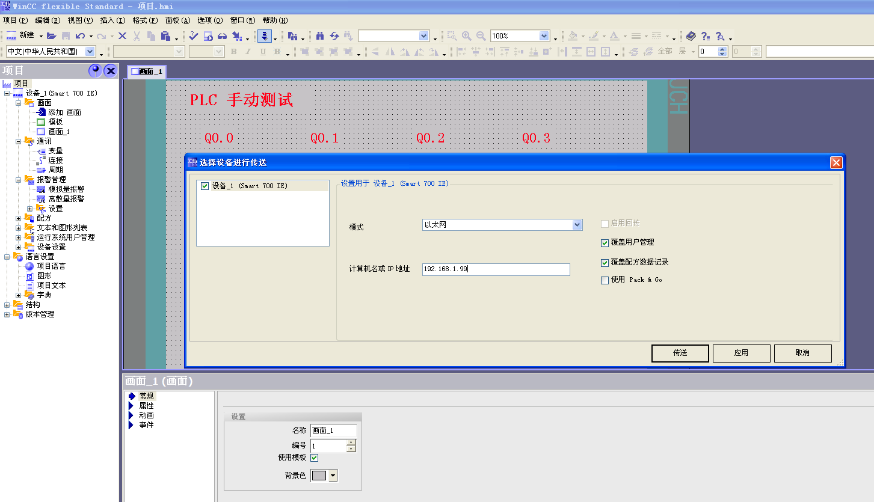This screenshot has height=502, width=874.
Task: Click the 取消 button in dialog
Action: click(x=802, y=353)
